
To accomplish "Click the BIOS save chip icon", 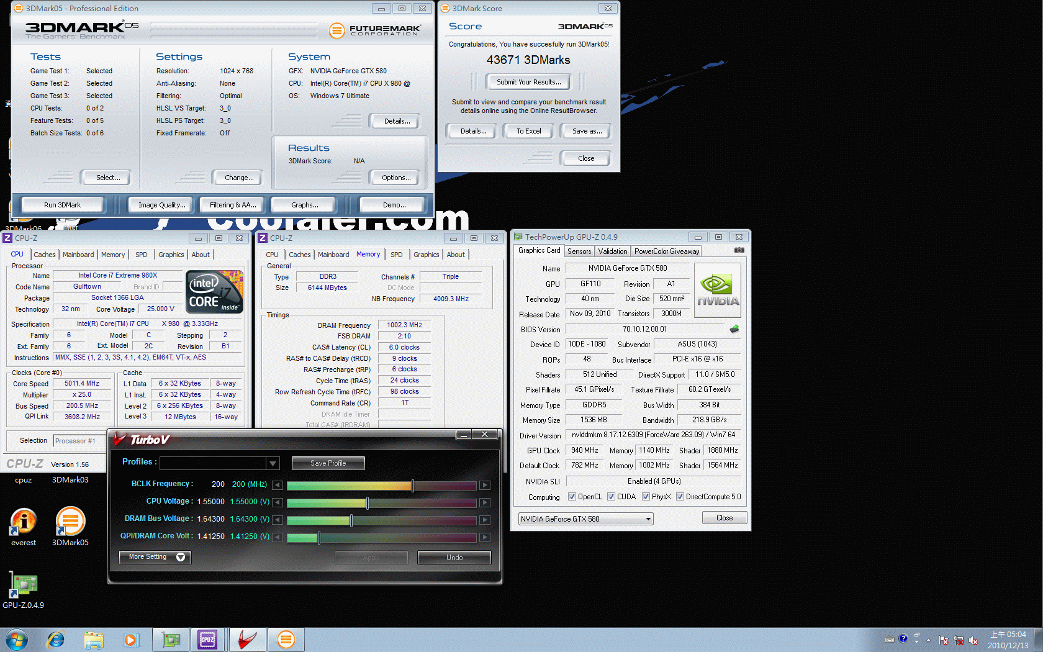I will click(734, 329).
